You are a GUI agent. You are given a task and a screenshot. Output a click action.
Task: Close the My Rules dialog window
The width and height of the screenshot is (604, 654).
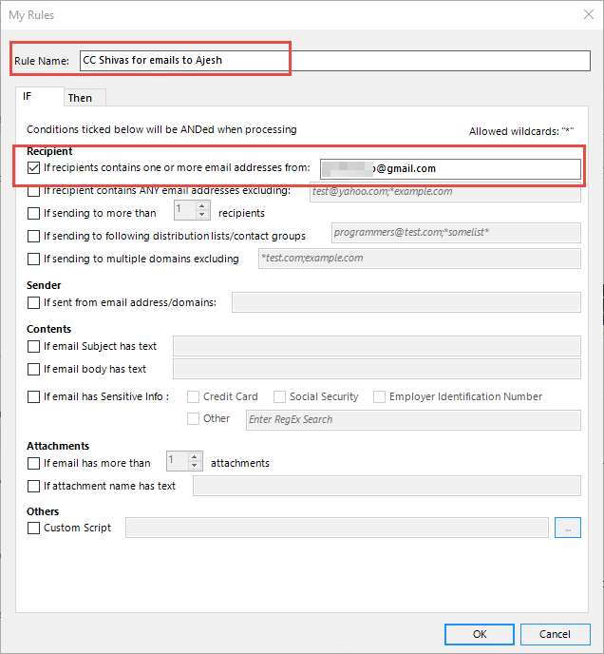[589, 14]
